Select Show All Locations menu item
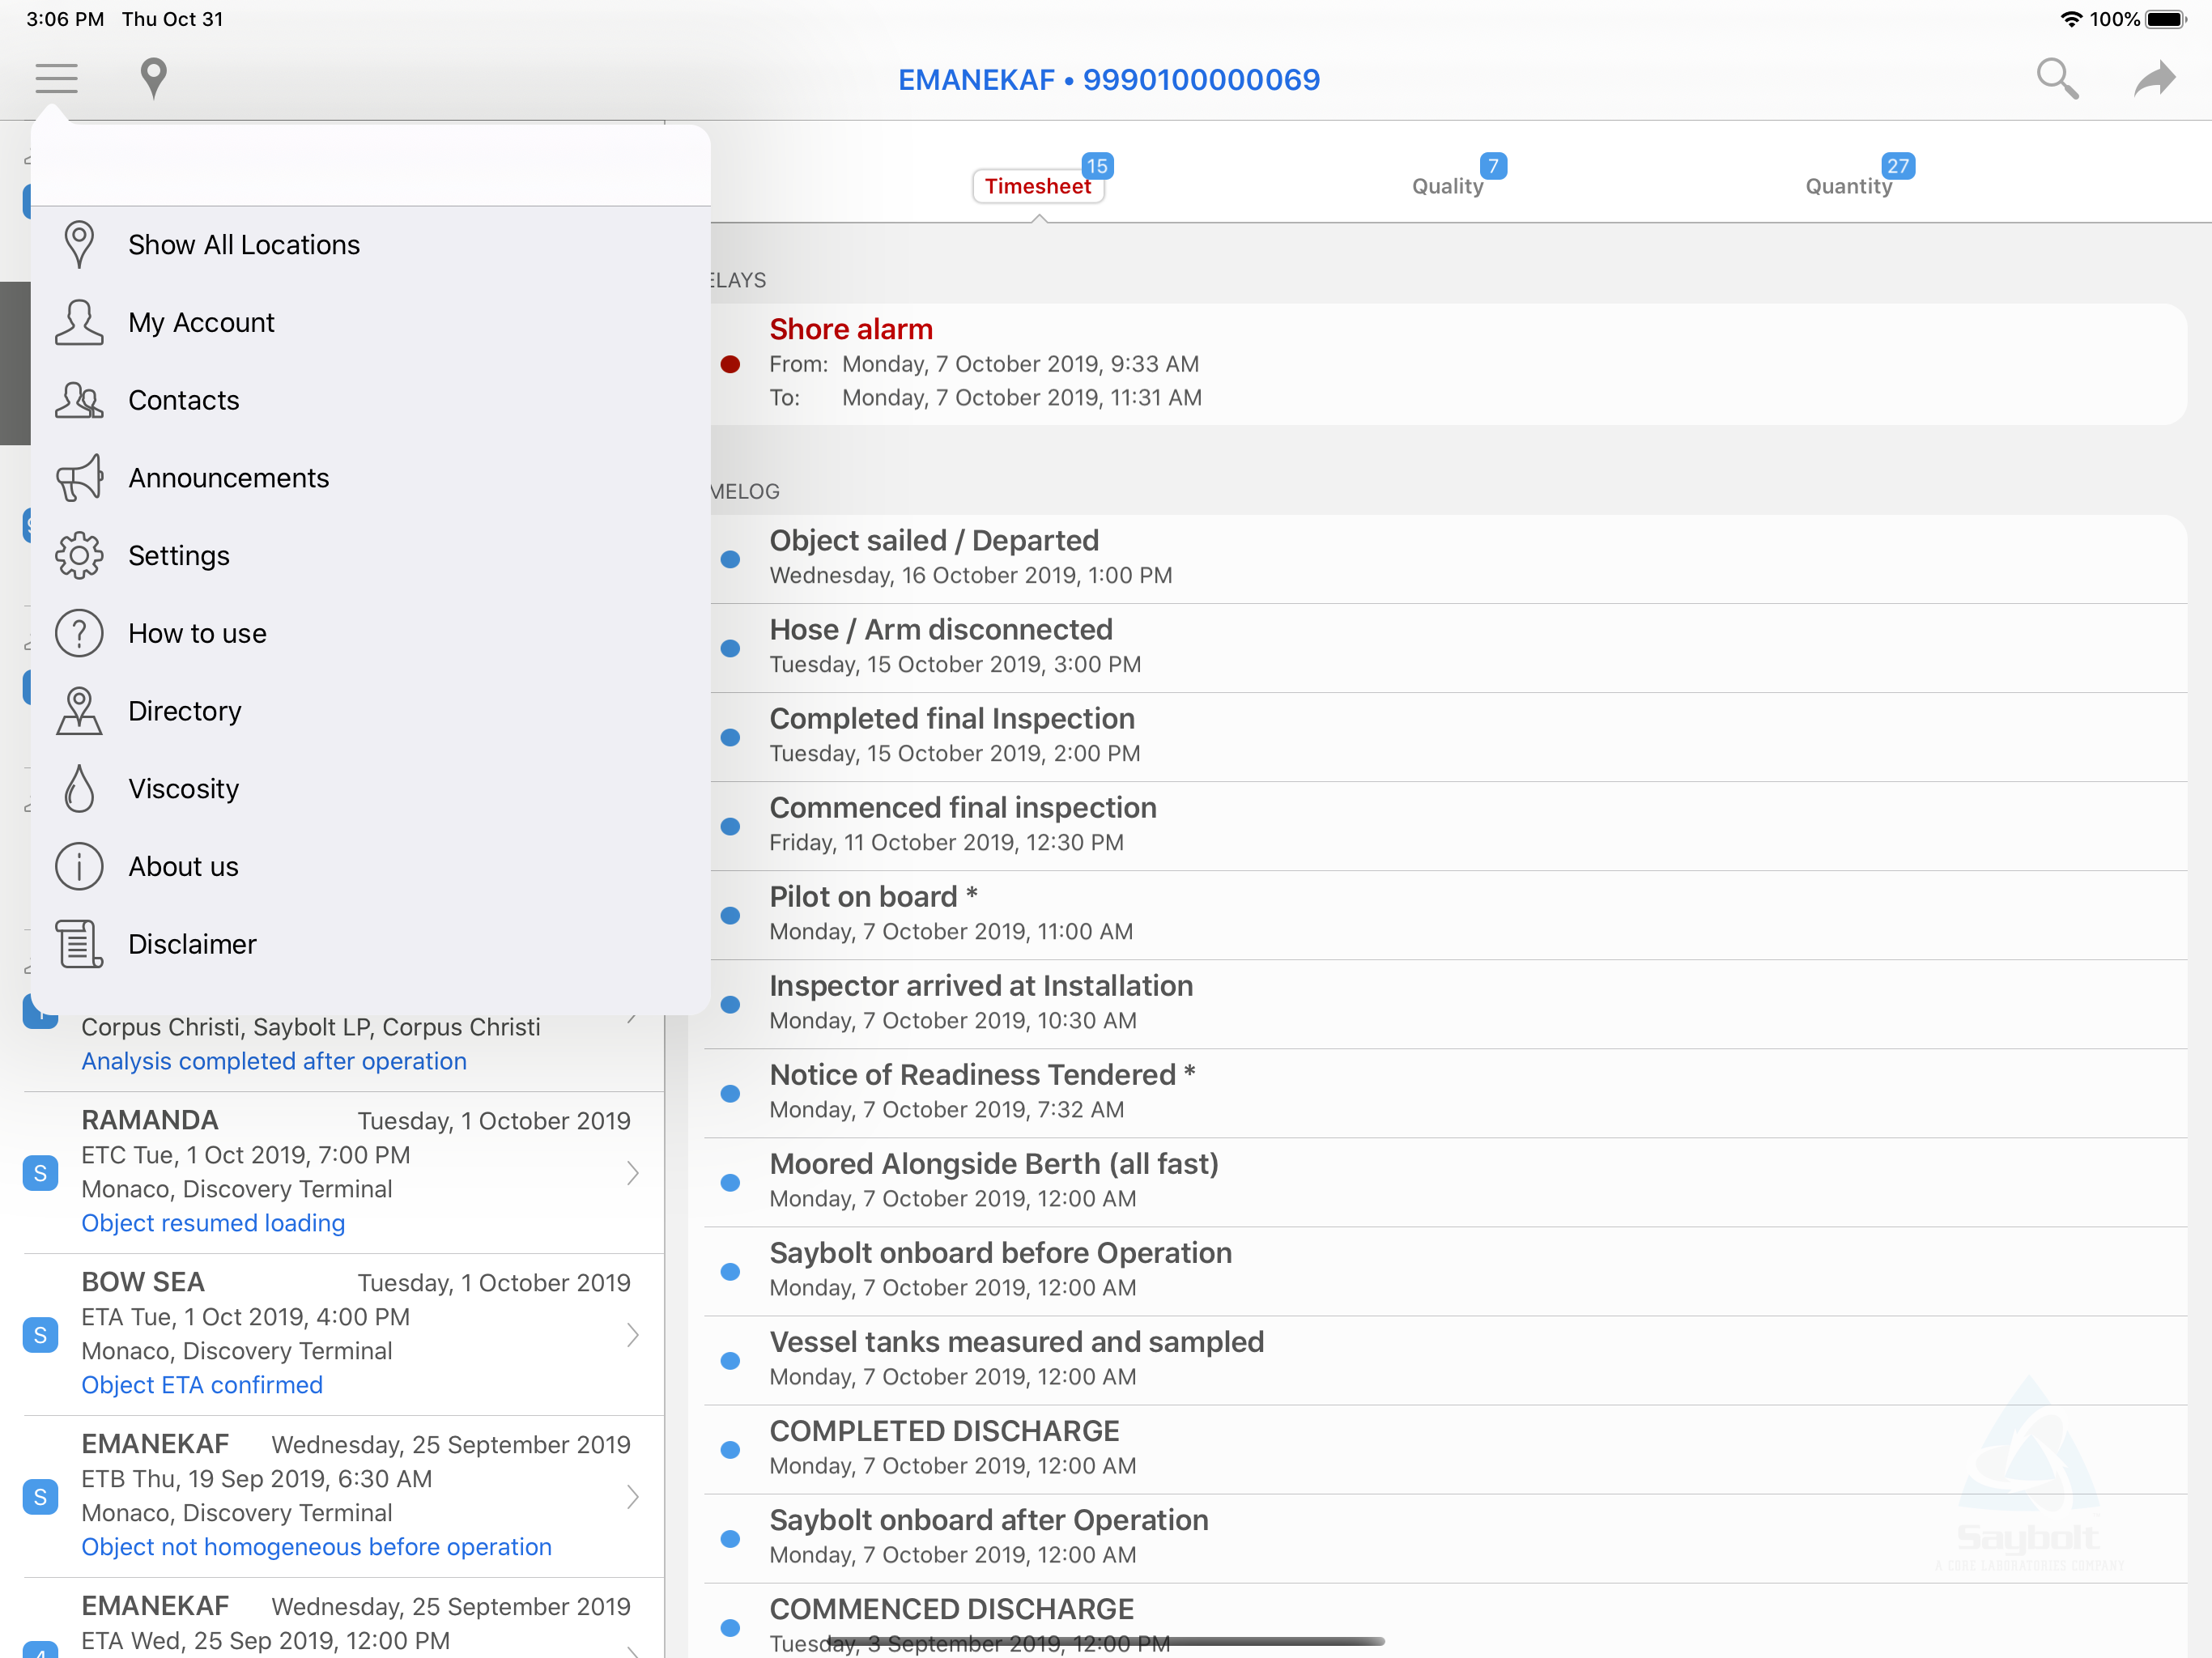 pyautogui.click(x=370, y=245)
